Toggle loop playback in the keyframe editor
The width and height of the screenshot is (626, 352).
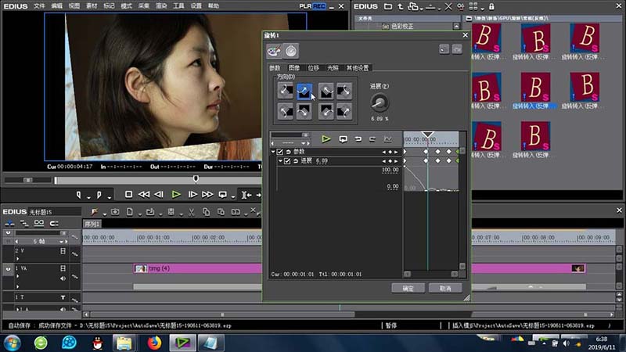point(343,139)
